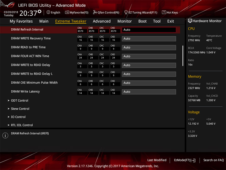Image resolution: width=226 pixels, height=170 pixels.
Task: Click the memory capacity 32768 MB value
Action: tap(194, 100)
